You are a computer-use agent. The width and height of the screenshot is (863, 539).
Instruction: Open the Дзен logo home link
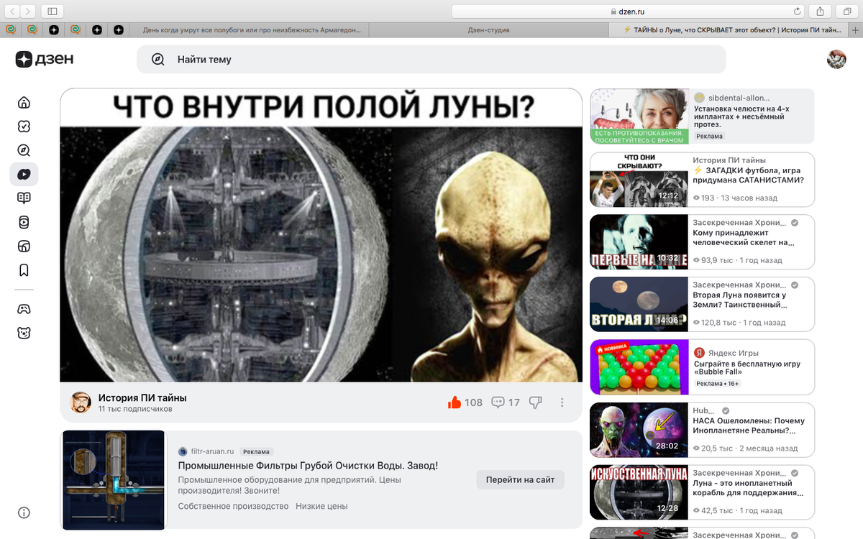45,60
